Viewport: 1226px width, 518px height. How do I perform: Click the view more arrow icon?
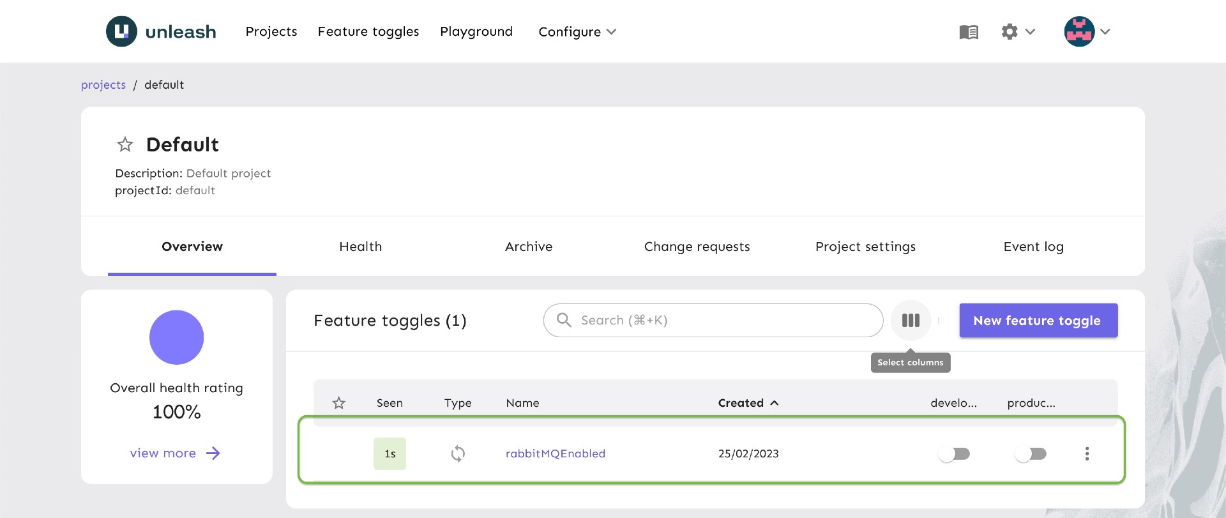(x=213, y=453)
